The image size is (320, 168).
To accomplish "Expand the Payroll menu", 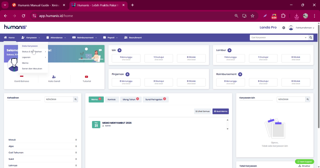I will tap(110, 37).
